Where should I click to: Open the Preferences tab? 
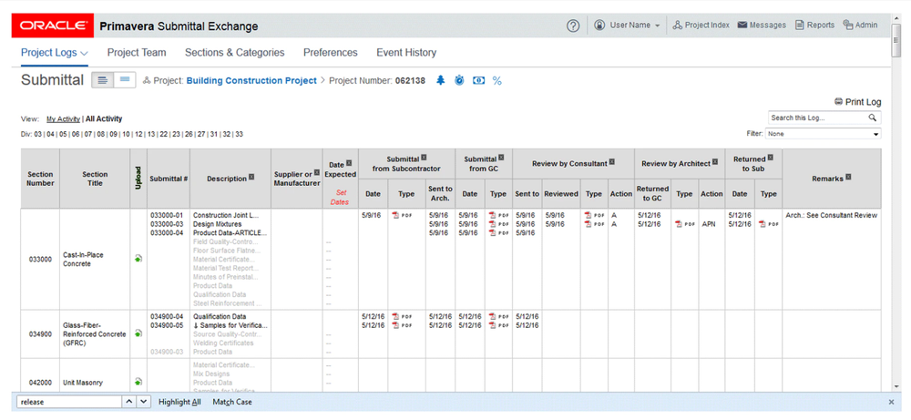click(331, 52)
